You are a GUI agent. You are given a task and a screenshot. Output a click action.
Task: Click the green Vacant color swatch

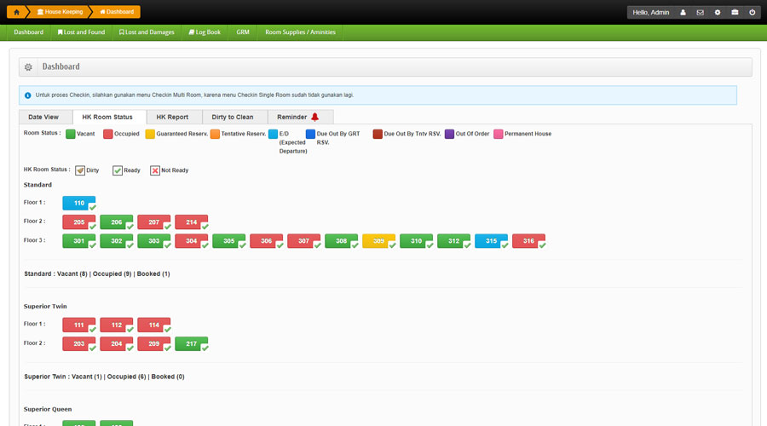71,134
